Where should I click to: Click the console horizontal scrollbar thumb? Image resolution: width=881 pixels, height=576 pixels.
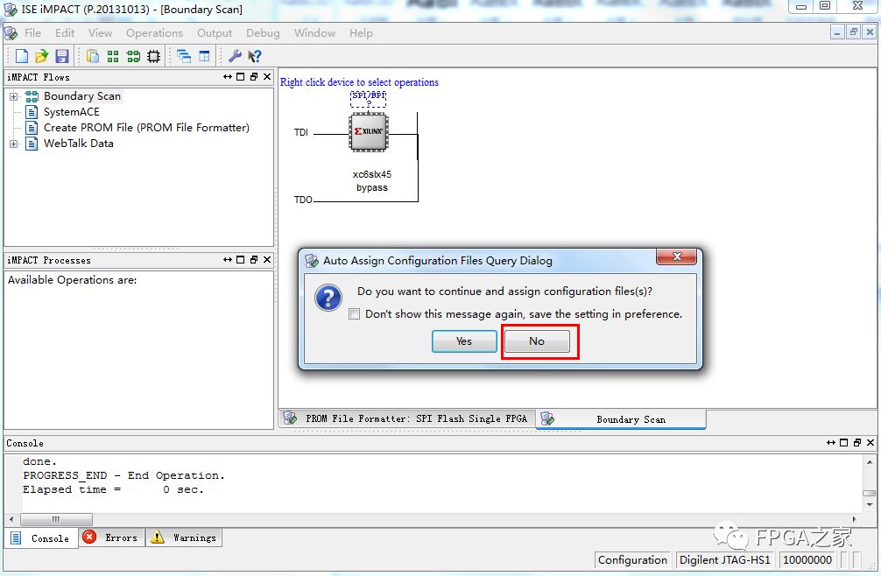[56, 519]
